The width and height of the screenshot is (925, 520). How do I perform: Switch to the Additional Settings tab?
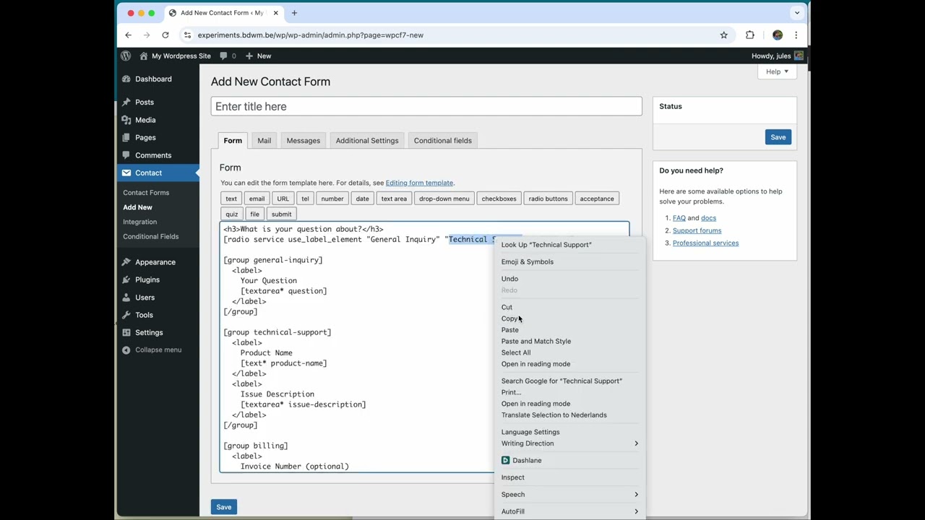pos(367,141)
